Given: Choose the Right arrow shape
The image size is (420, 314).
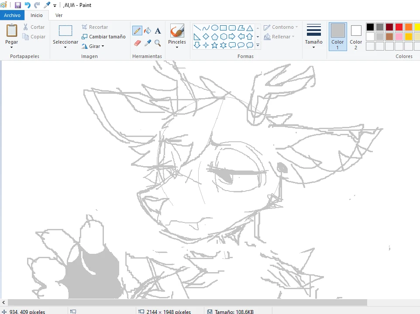Looking at the screenshot, I should pos(232,37).
